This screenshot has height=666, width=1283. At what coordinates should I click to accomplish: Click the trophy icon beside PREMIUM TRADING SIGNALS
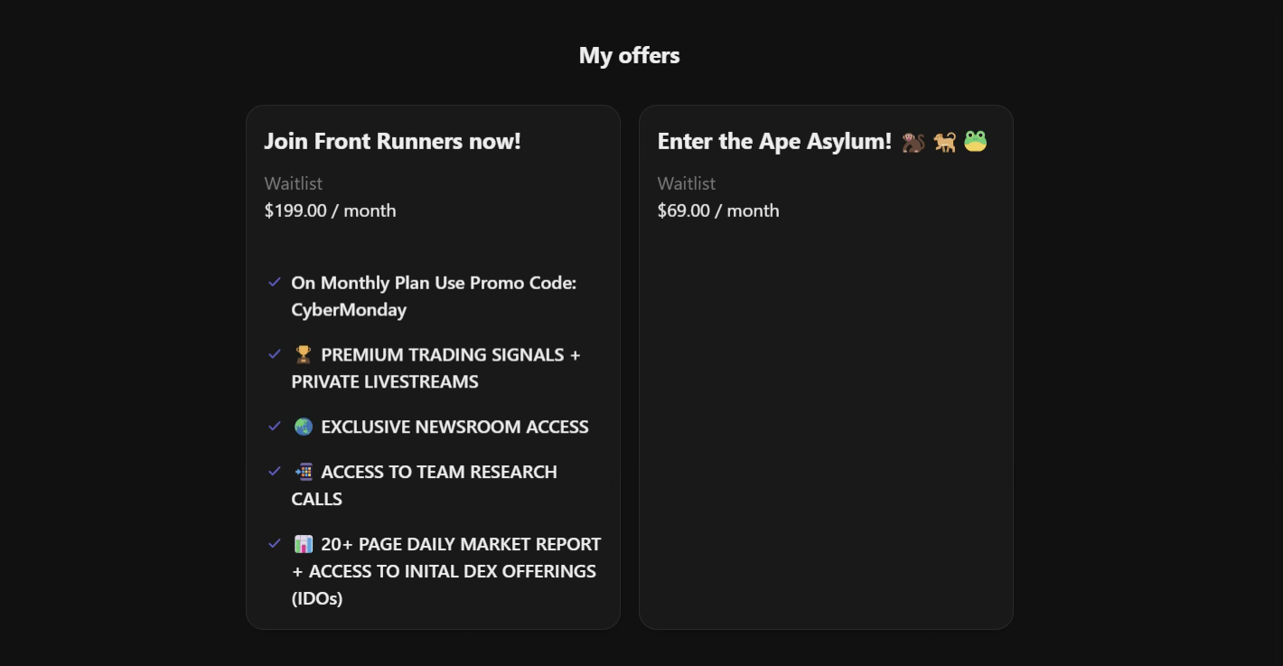point(302,354)
